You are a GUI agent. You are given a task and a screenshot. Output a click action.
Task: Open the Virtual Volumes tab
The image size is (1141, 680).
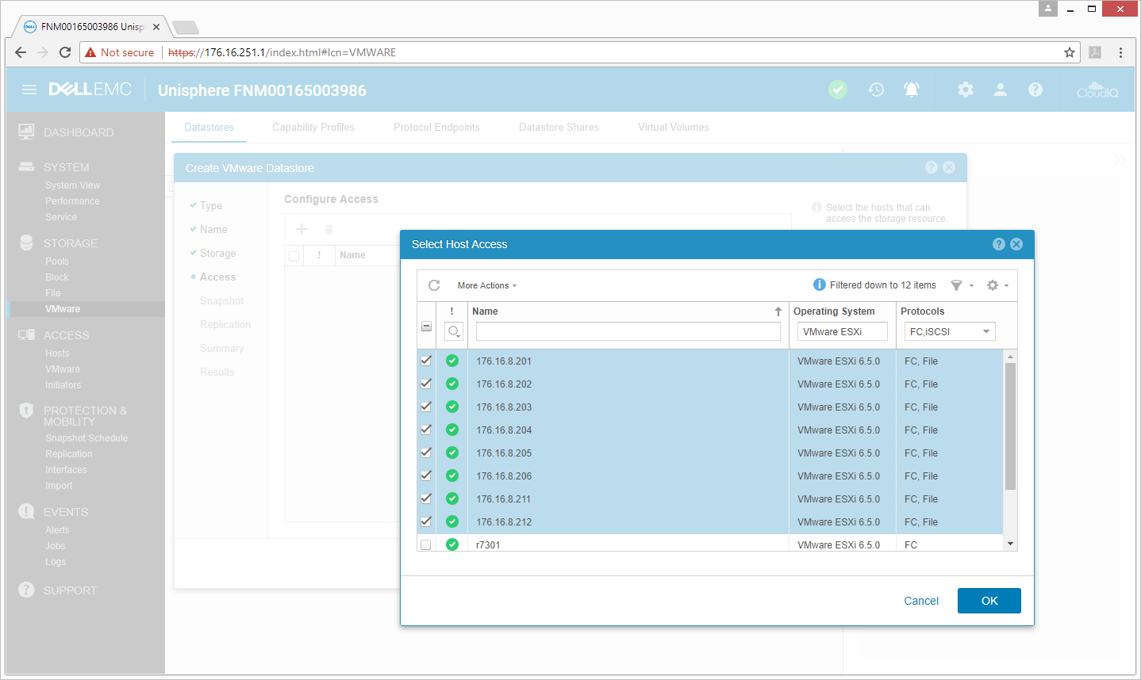click(x=674, y=127)
